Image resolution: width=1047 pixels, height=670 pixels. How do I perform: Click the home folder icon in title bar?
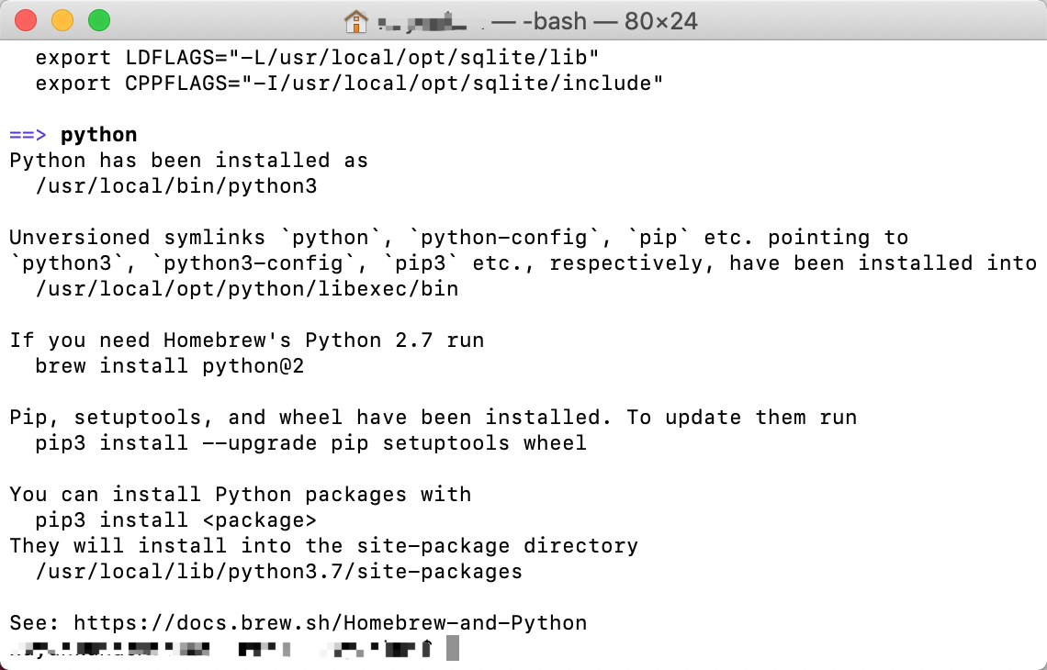click(x=356, y=21)
